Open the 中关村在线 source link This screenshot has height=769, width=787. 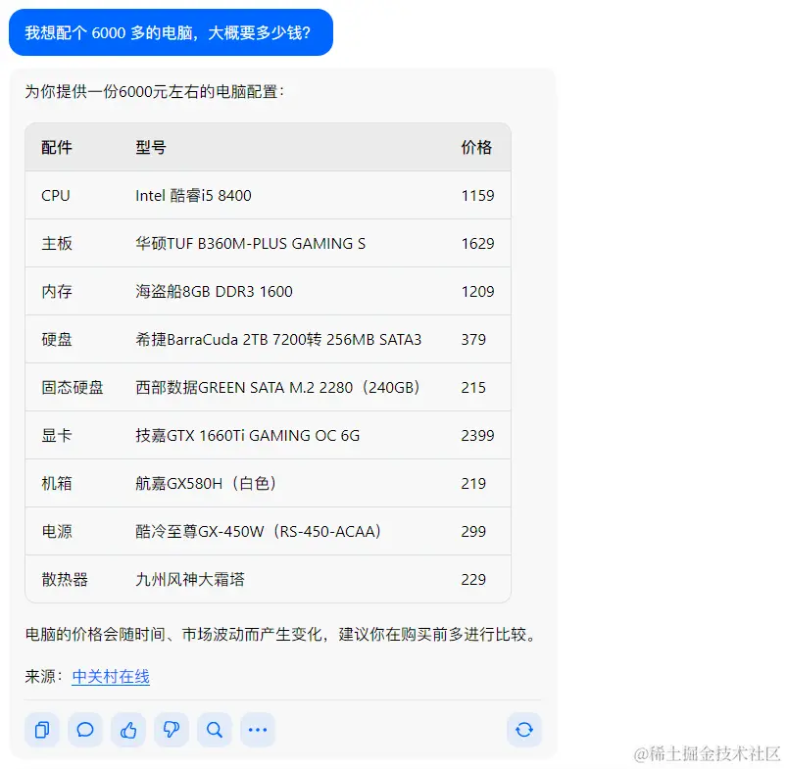[111, 677]
